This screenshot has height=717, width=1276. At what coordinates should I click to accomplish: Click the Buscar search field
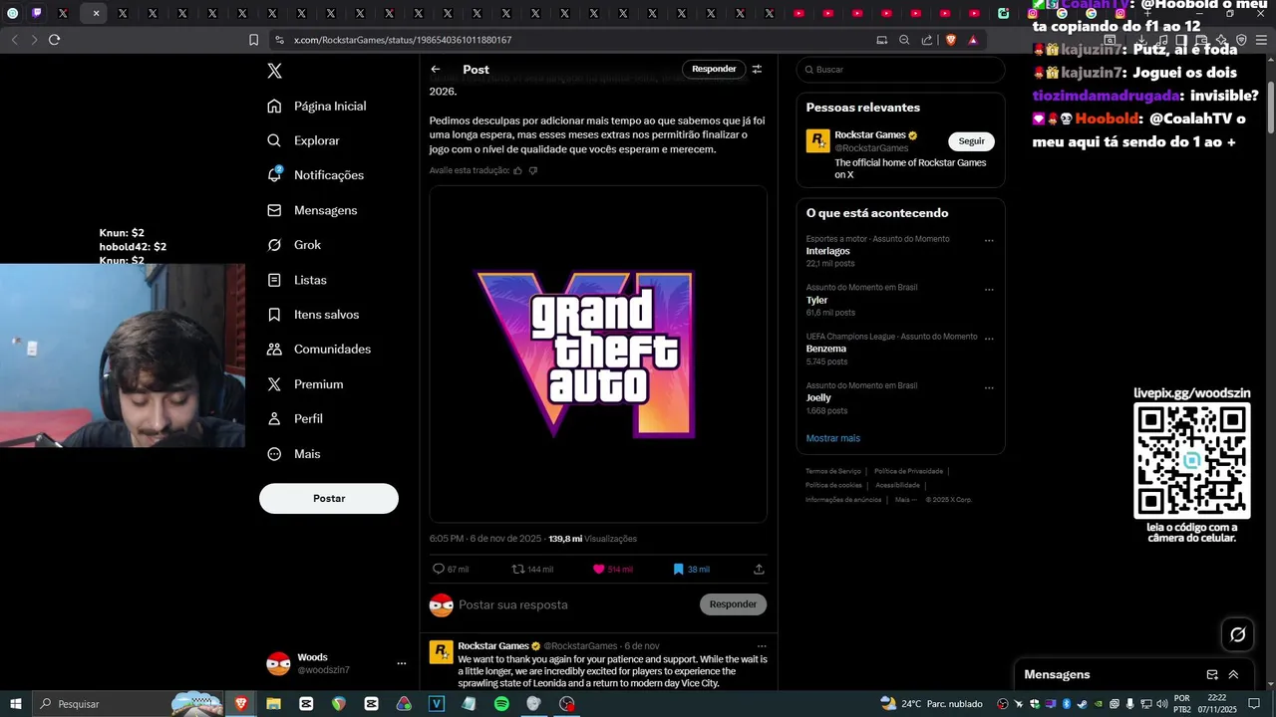(x=900, y=70)
